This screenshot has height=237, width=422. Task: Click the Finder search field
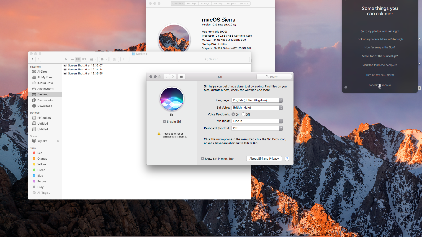[214, 59]
